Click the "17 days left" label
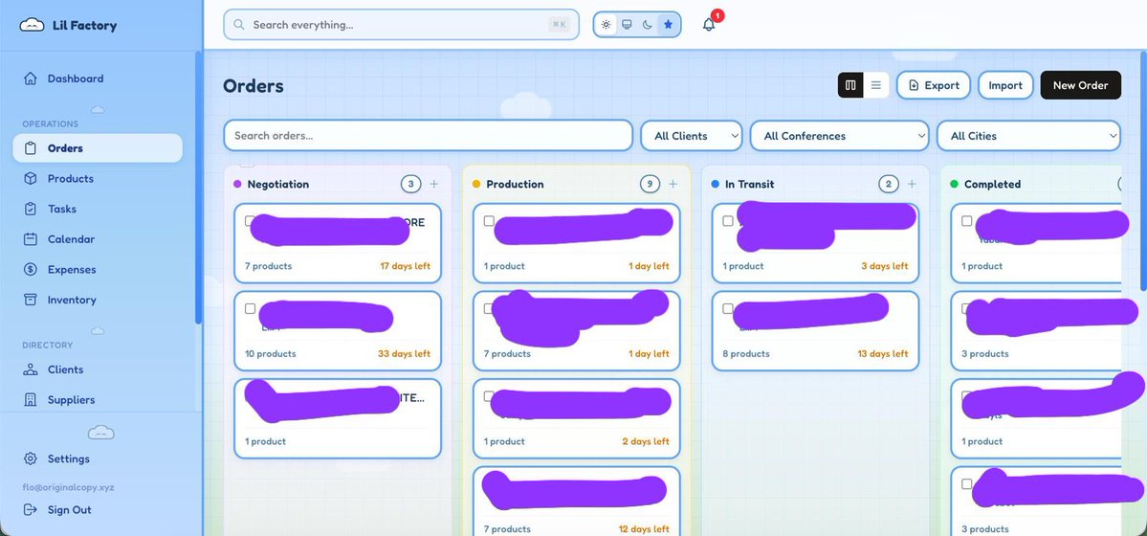 [405, 266]
